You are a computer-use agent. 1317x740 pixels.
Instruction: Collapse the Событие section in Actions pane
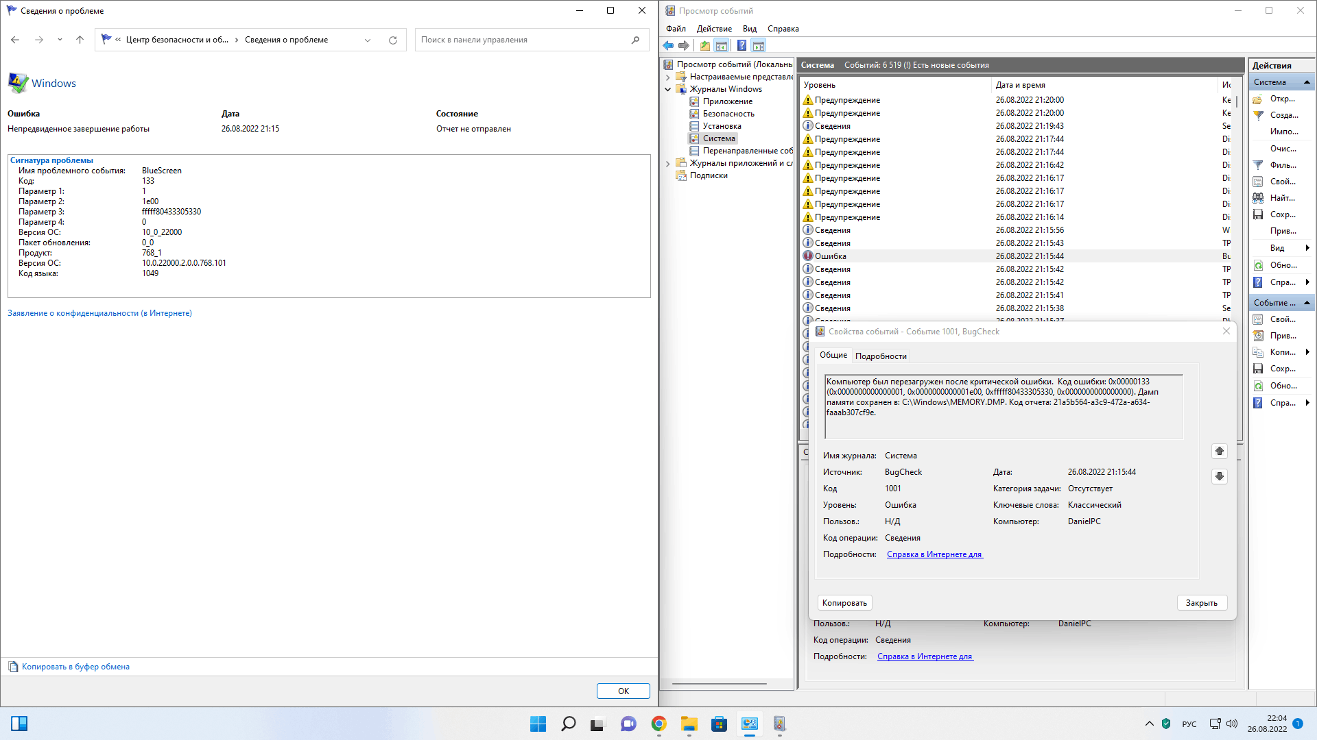point(1307,303)
